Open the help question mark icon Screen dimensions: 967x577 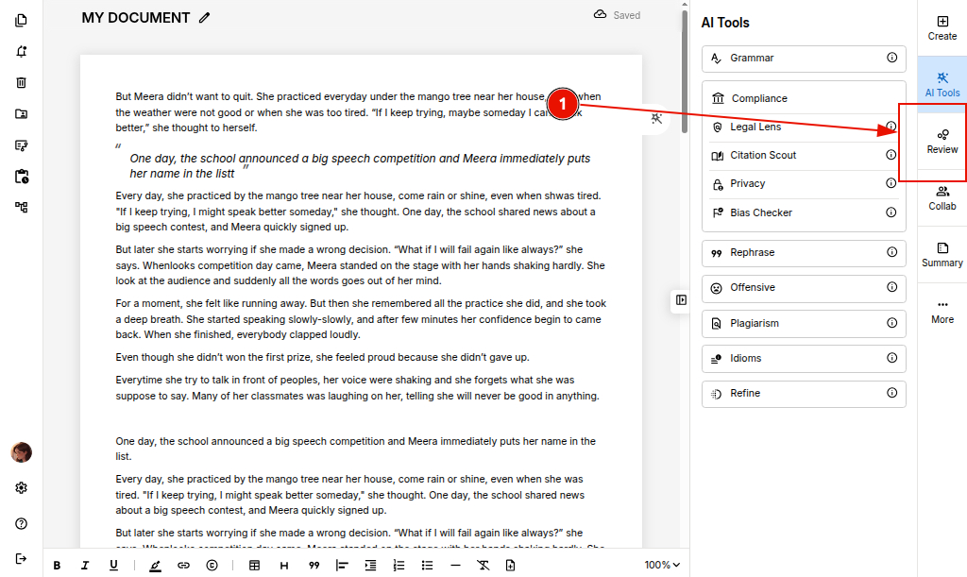21,524
